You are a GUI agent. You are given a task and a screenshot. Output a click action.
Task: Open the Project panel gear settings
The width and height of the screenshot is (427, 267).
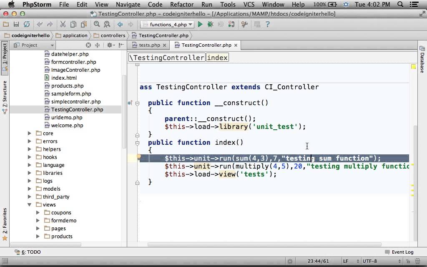pyautogui.click(x=110, y=45)
